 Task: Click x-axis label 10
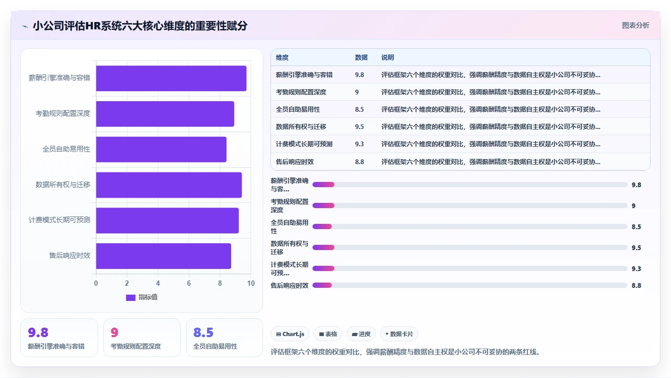(251, 283)
